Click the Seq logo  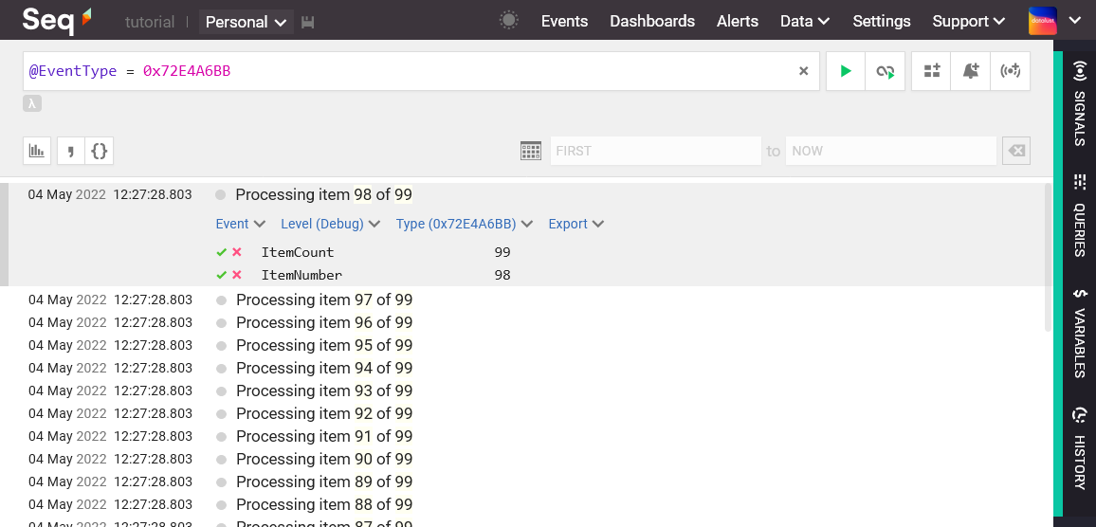click(57, 20)
